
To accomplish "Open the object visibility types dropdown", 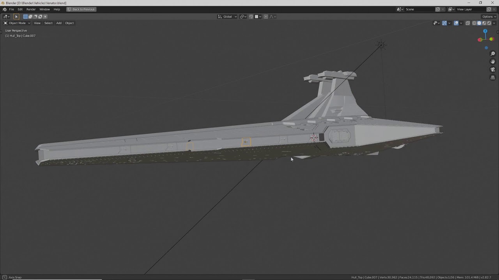I will click(437, 23).
